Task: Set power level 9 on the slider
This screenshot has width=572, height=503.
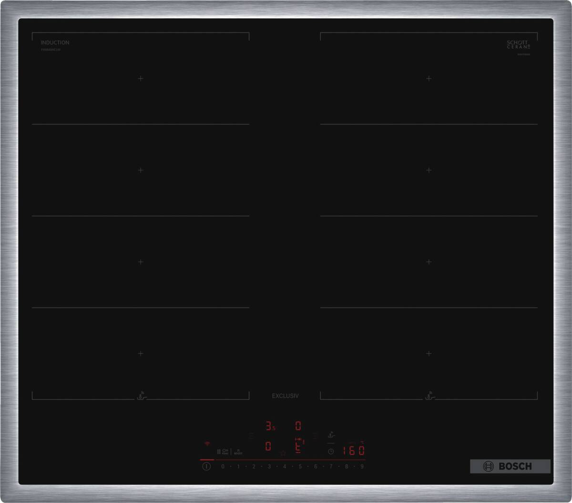Action: pyautogui.click(x=362, y=466)
